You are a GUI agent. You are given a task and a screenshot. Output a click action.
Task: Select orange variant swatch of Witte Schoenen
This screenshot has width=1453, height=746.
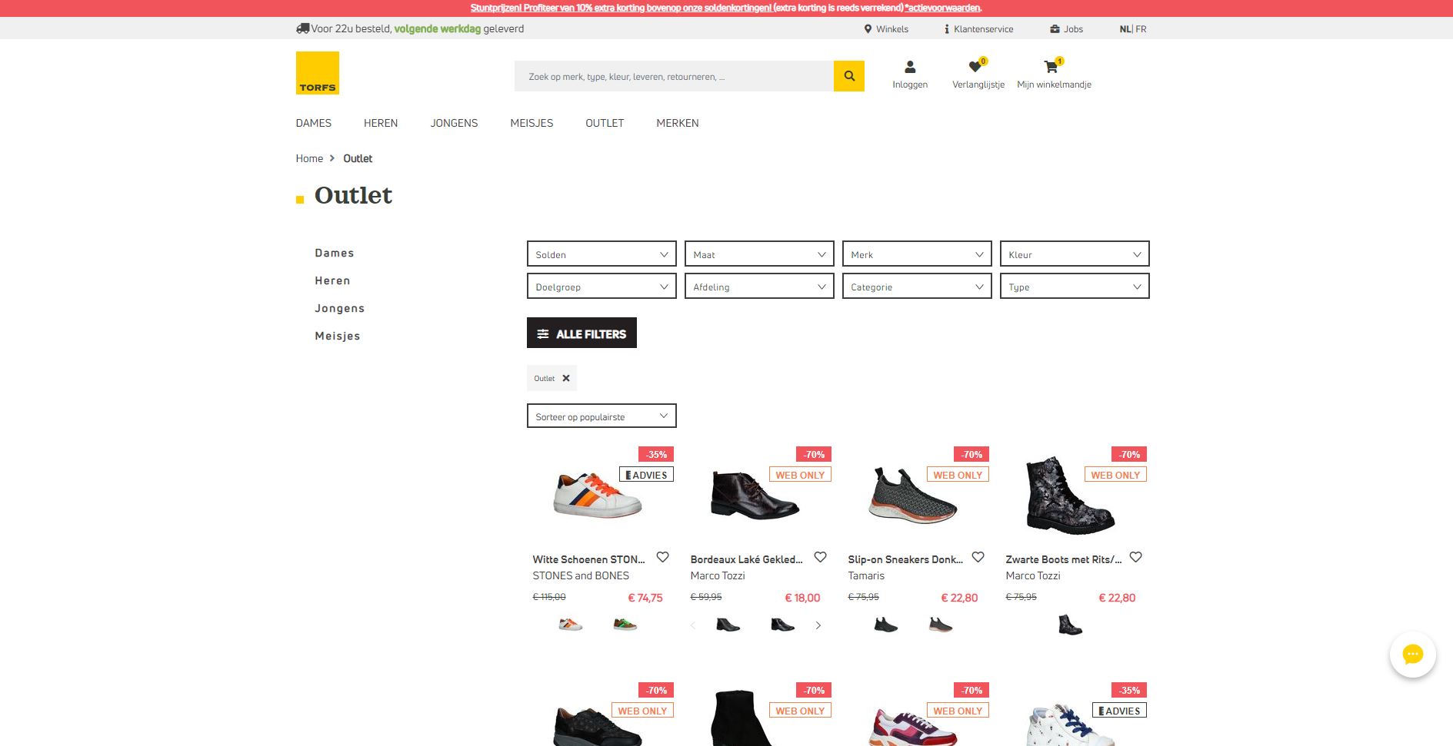(x=570, y=625)
